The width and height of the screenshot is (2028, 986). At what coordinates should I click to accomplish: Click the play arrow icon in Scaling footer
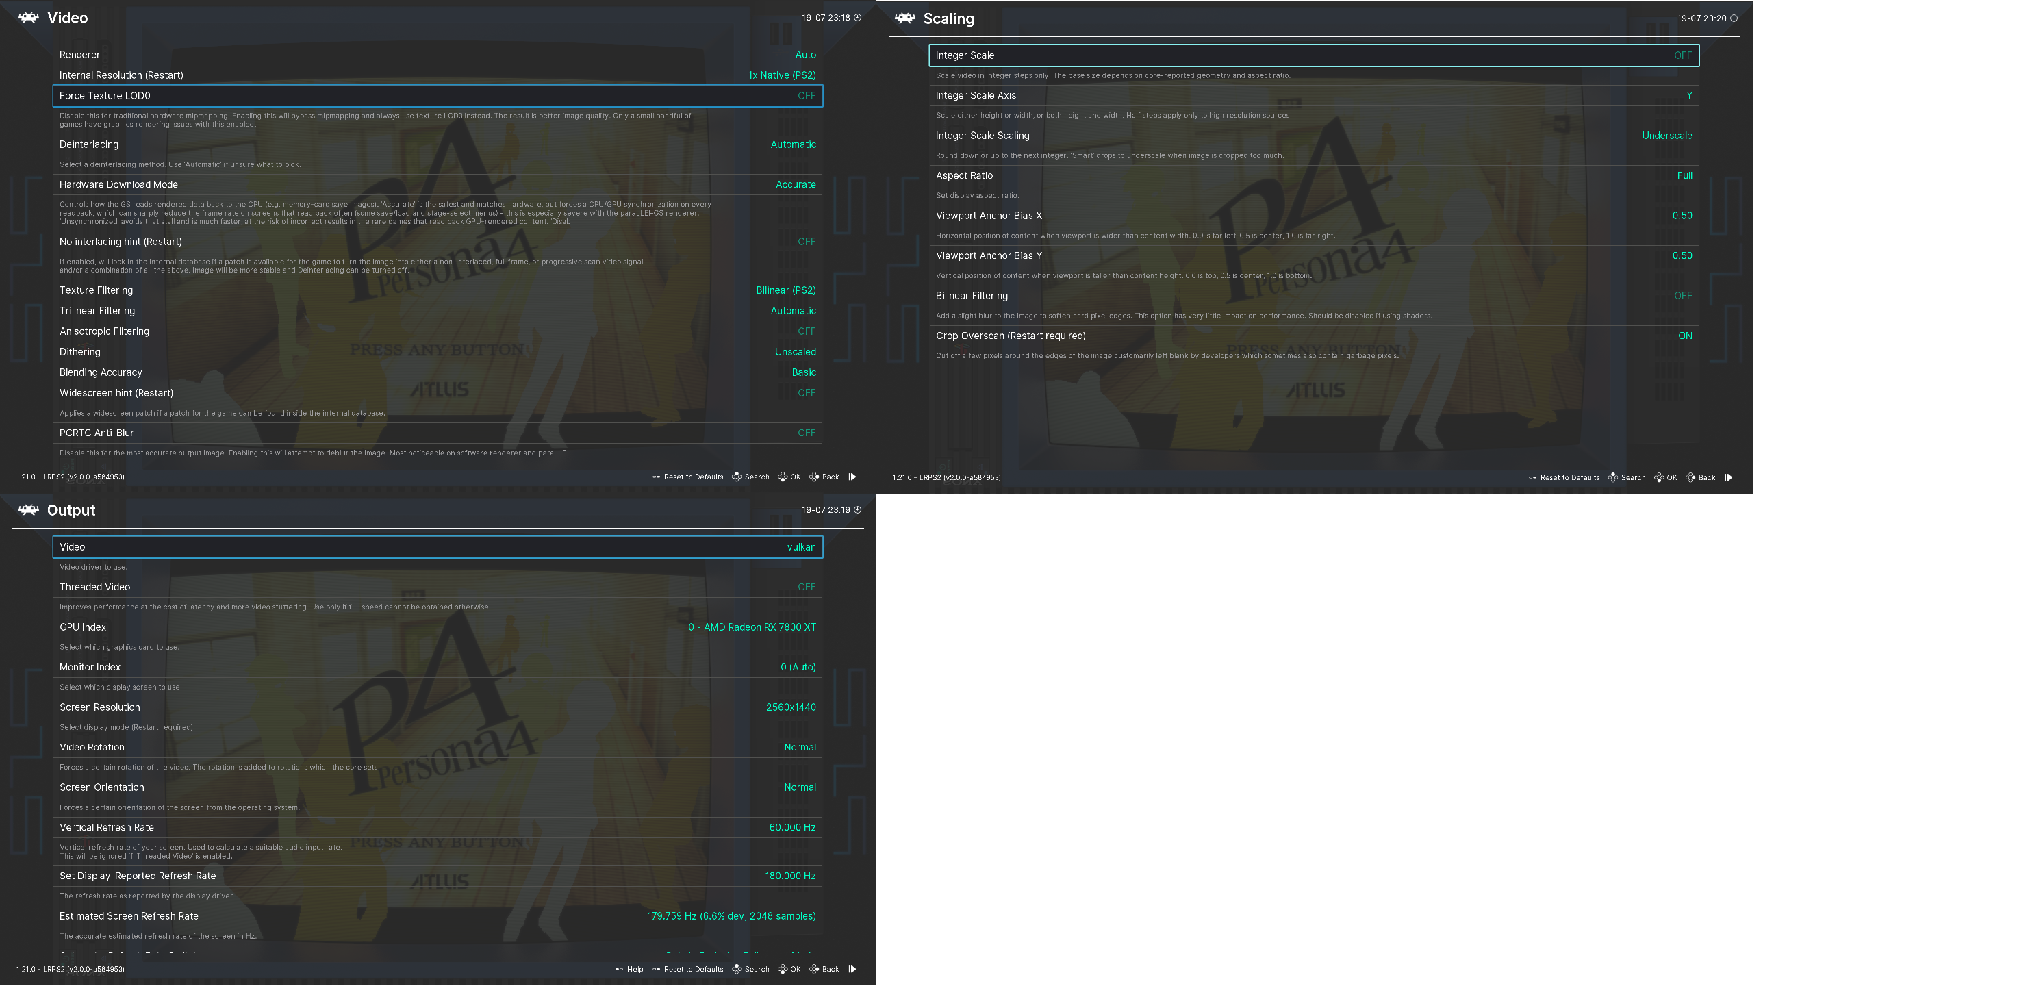click(1728, 478)
